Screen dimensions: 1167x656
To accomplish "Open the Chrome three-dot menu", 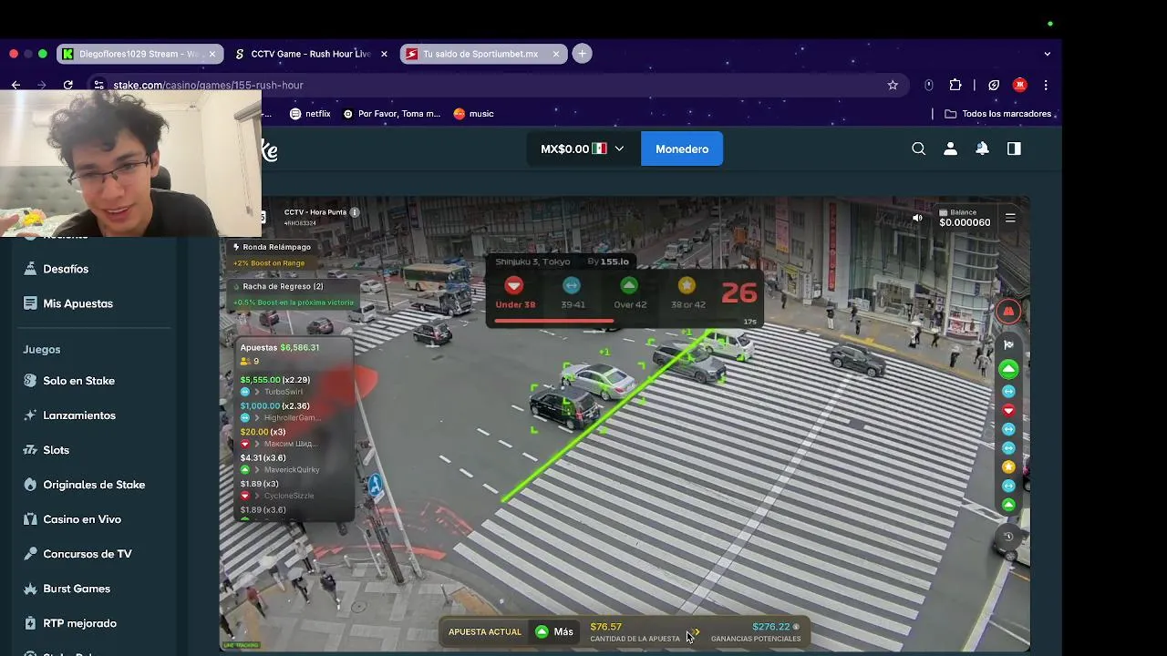I will (1046, 85).
